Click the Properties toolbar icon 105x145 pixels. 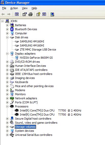25,14
